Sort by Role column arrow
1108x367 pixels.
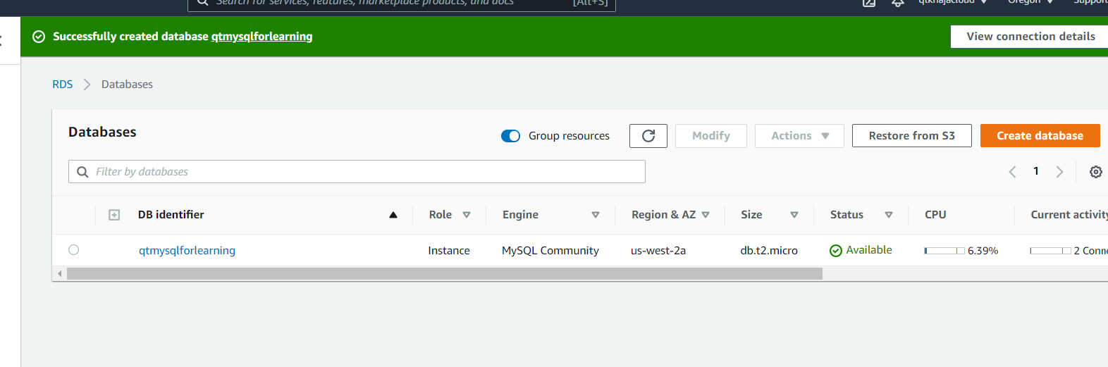coord(467,215)
